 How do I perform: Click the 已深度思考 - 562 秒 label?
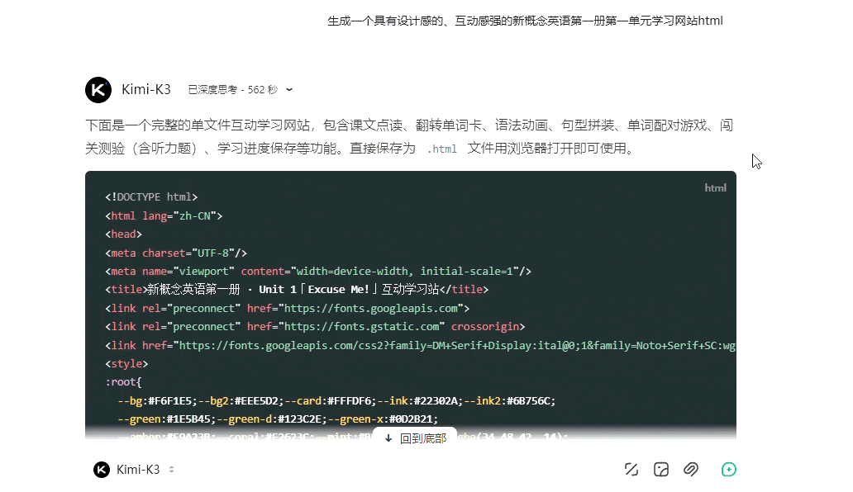coord(233,90)
